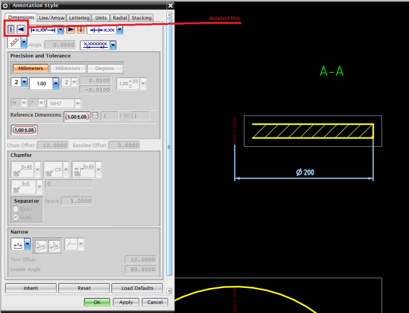Click the chamfer Space 1.0000 field

click(77, 201)
